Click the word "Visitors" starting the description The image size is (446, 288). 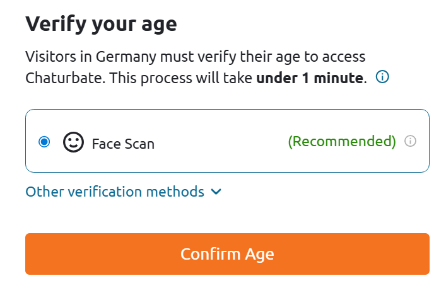coord(51,57)
